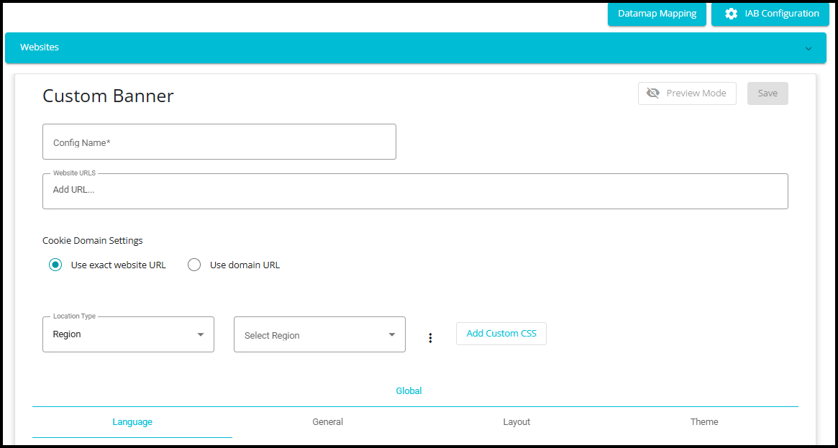Screen dimensions: 838x448
Task: Open the three-dot vertical options menu
Action: point(430,338)
